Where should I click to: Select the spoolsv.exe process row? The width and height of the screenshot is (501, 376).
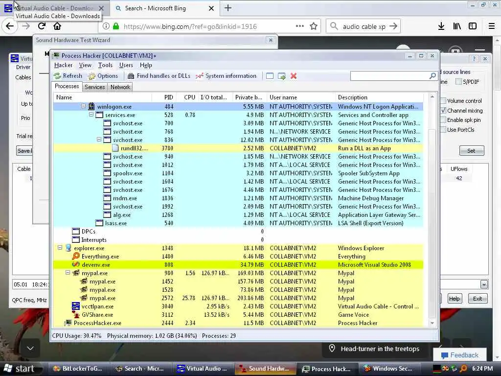click(x=238, y=173)
